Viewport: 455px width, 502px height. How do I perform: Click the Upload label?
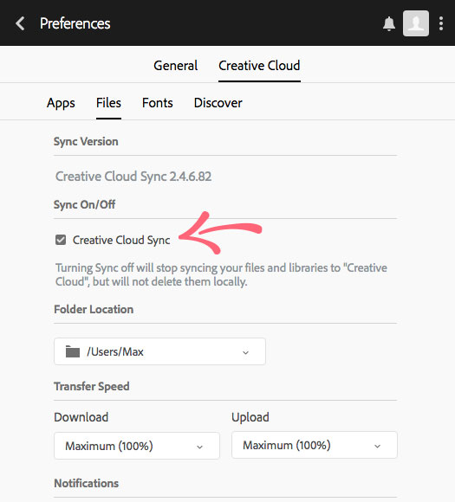(250, 417)
